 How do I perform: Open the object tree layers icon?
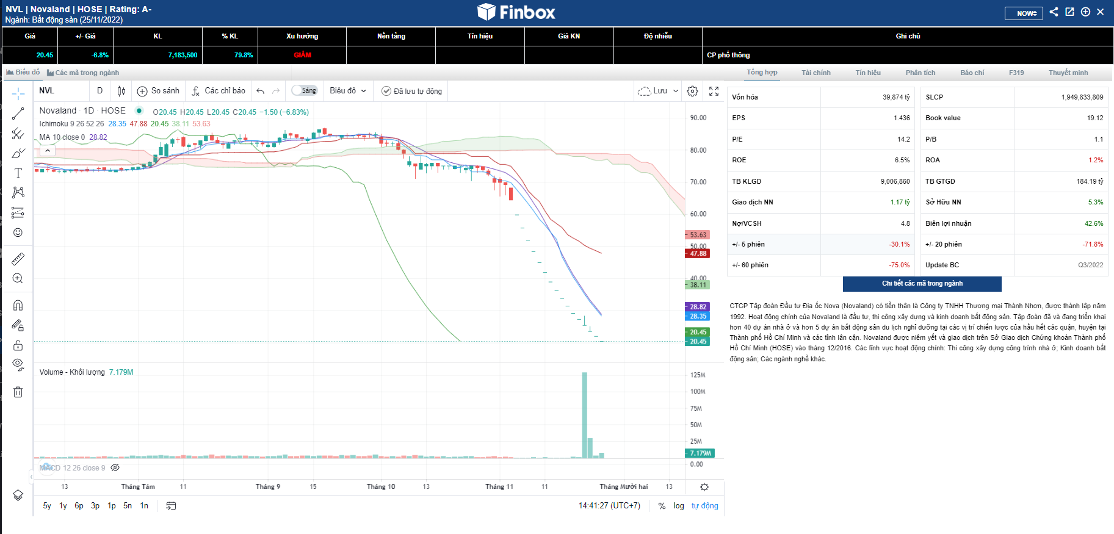tap(18, 495)
